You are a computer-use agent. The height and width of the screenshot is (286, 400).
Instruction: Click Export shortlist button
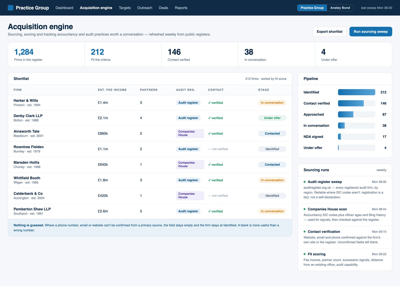329,31
